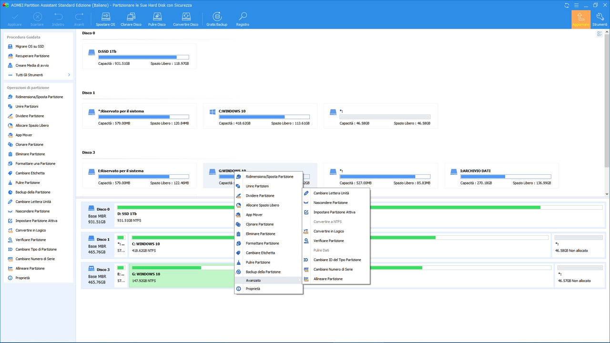Select the Disco 1 Base MBR header
Viewport: 610px width, 343px height.
coord(97,245)
